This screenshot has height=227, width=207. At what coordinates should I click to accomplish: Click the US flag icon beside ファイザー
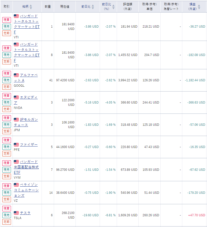[x=16, y=144]
